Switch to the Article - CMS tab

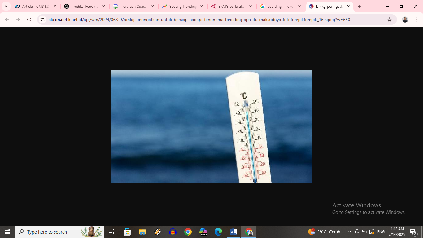[36, 6]
